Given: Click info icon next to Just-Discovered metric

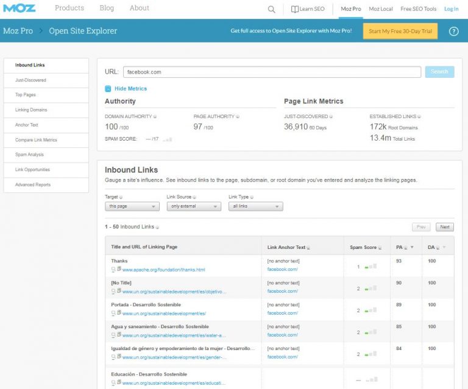Looking at the screenshot, I should [x=331, y=116].
